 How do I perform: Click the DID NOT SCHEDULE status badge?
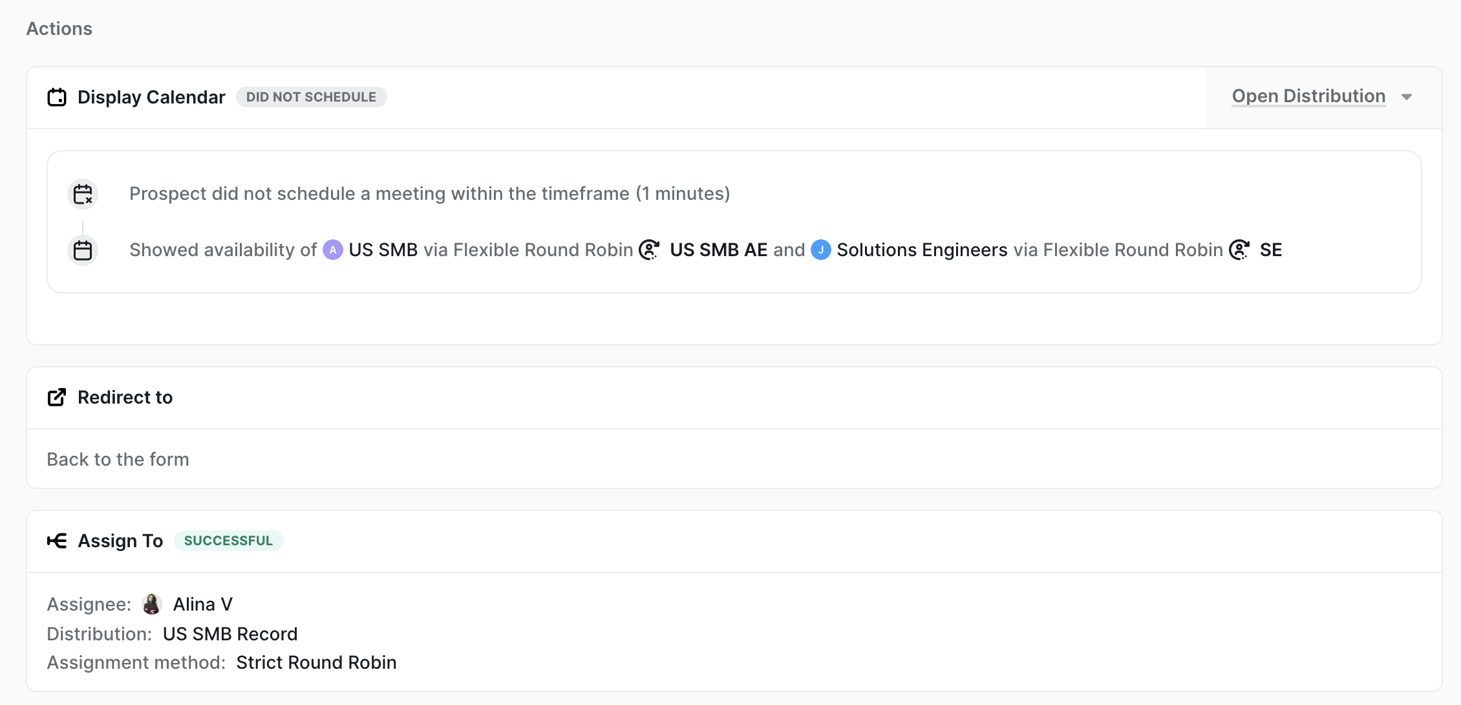tap(311, 97)
